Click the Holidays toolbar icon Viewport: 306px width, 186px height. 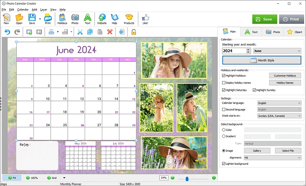tap(62, 19)
